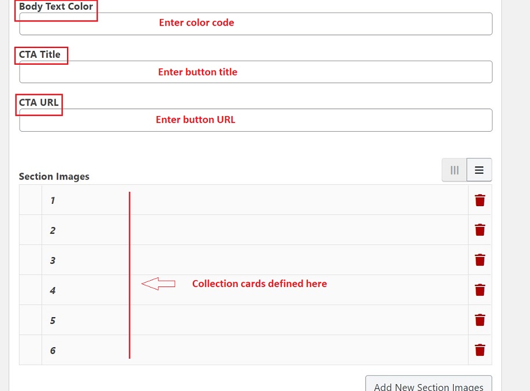The image size is (530, 391).
Task: Remove the sixth section image row
Action: click(480, 350)
